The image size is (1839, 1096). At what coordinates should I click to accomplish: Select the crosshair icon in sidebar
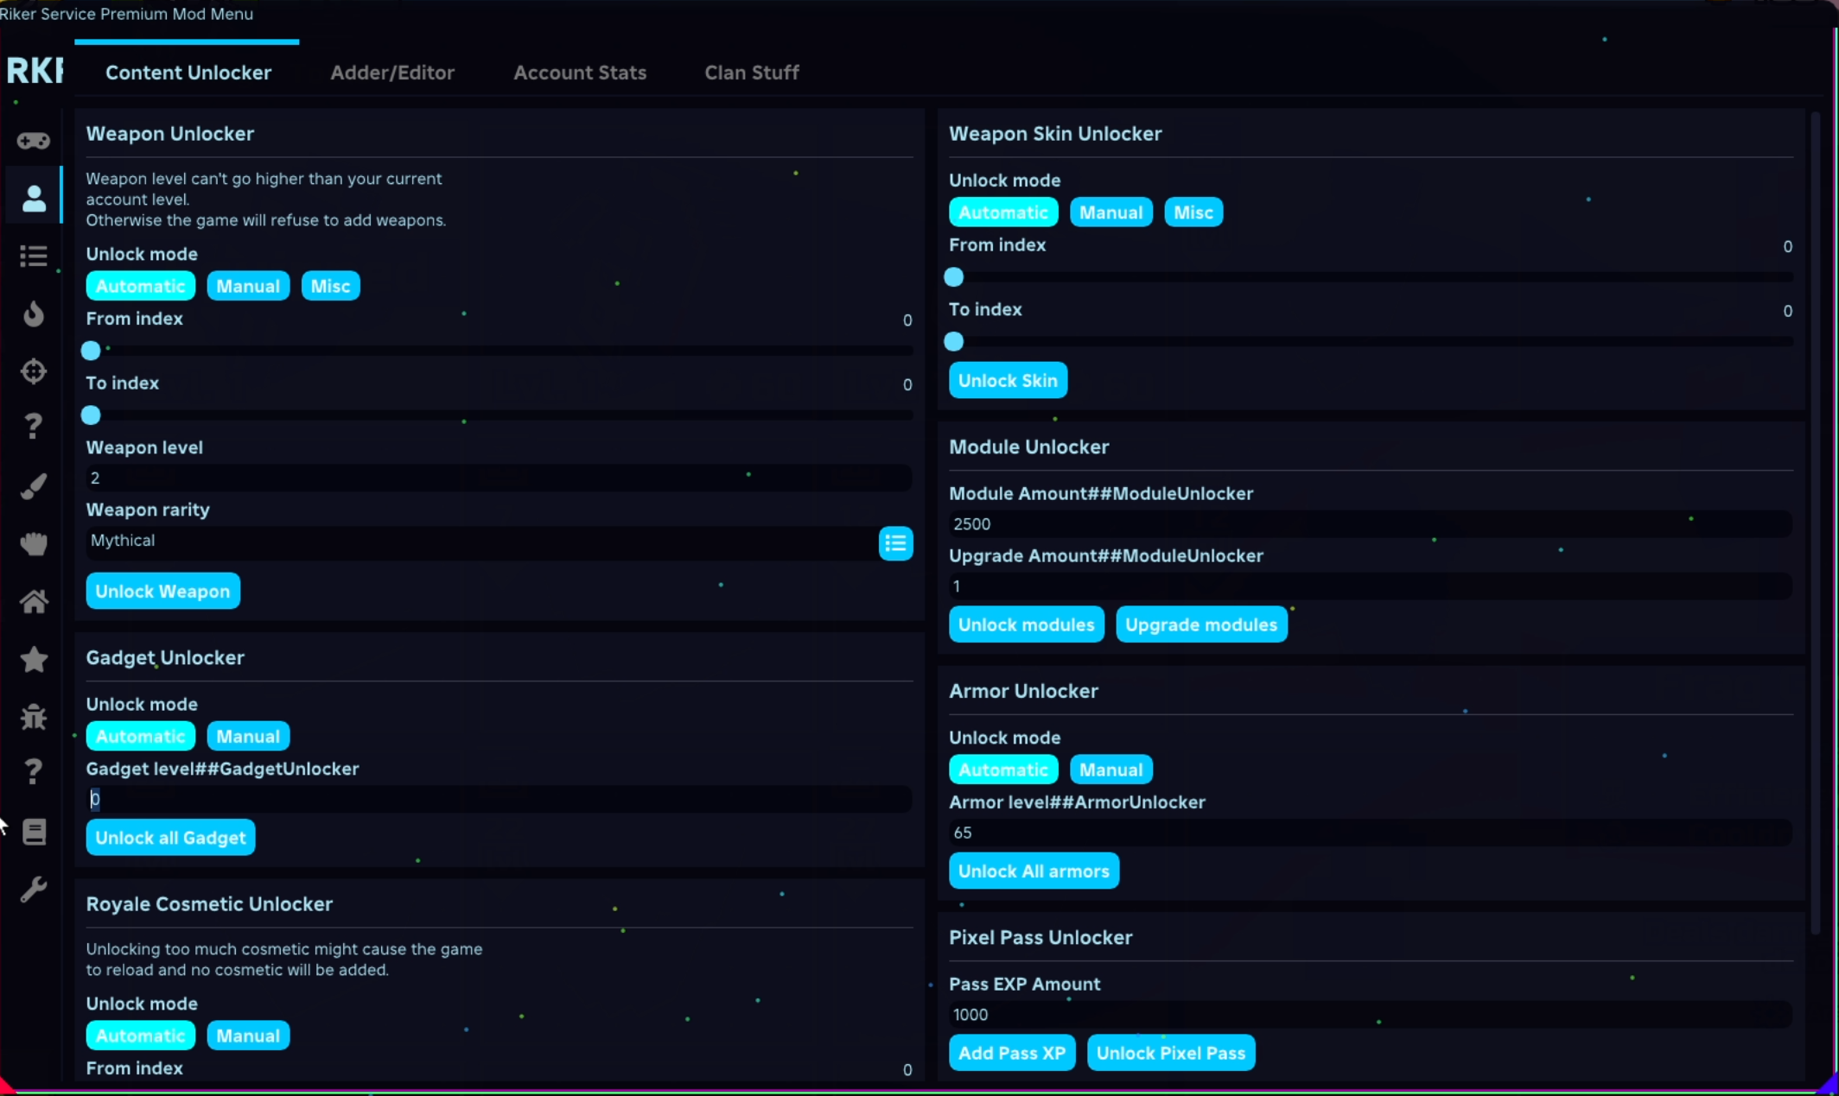34,371
